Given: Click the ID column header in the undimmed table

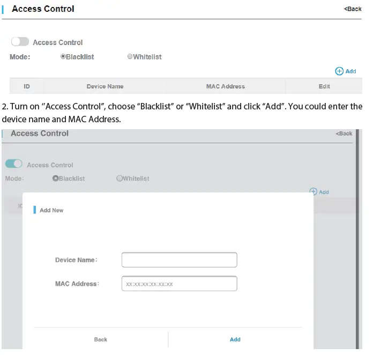Looking at the screenshot, I should [27, 86].
